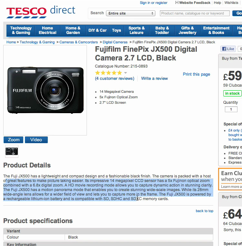Open the 4 customer reviews link

[115, 79]
